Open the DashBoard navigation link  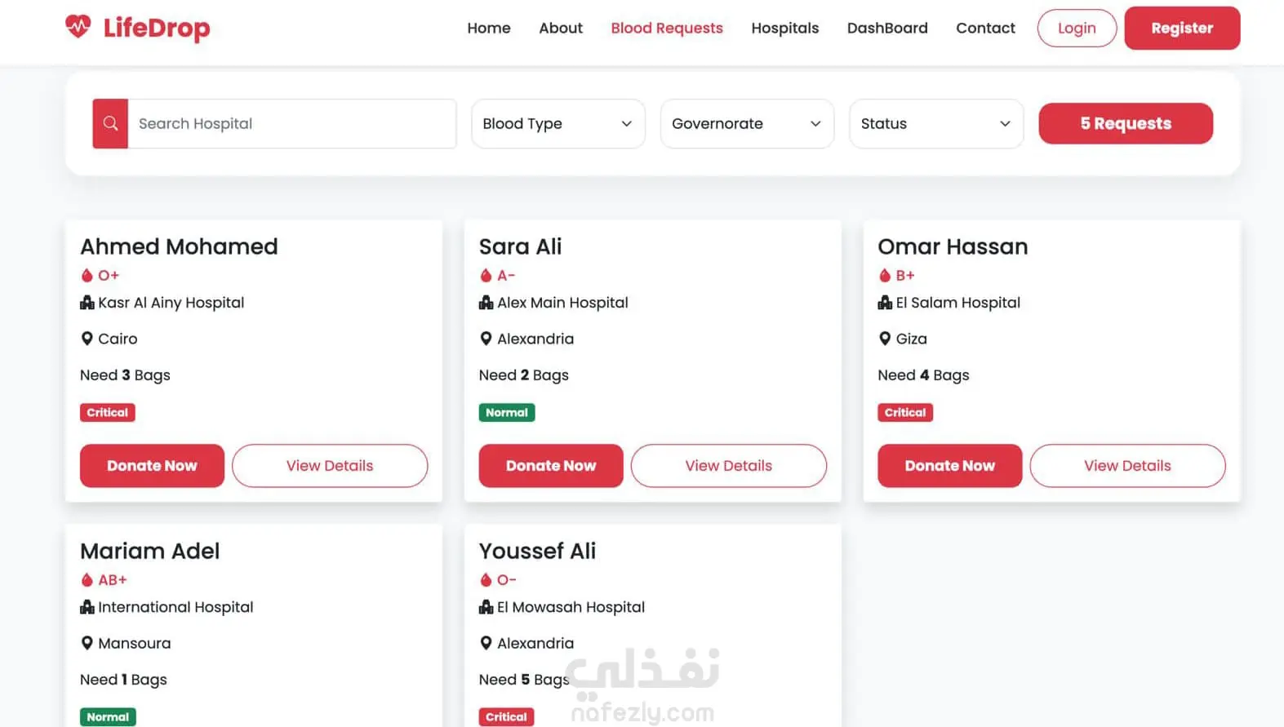pos(887,28)
